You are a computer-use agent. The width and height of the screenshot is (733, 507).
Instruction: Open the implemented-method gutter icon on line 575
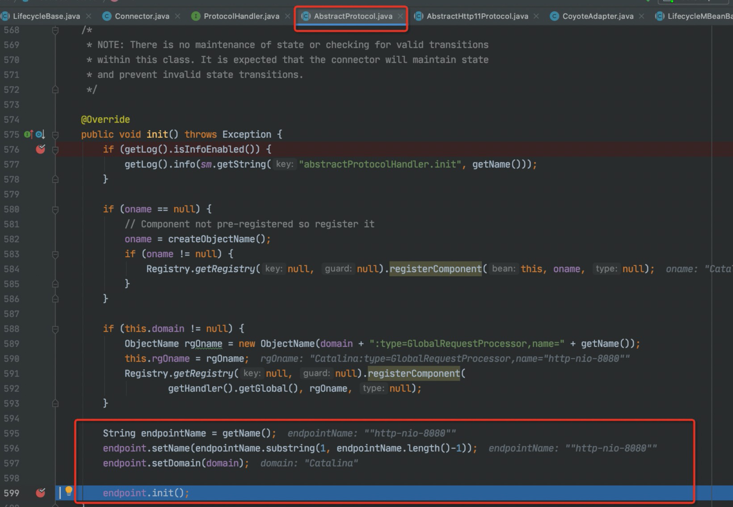coord(29,134)
